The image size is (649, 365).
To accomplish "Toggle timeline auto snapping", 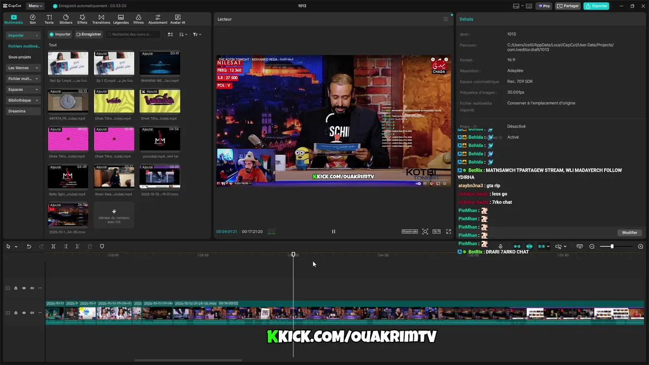I will [x=529, y=246].
